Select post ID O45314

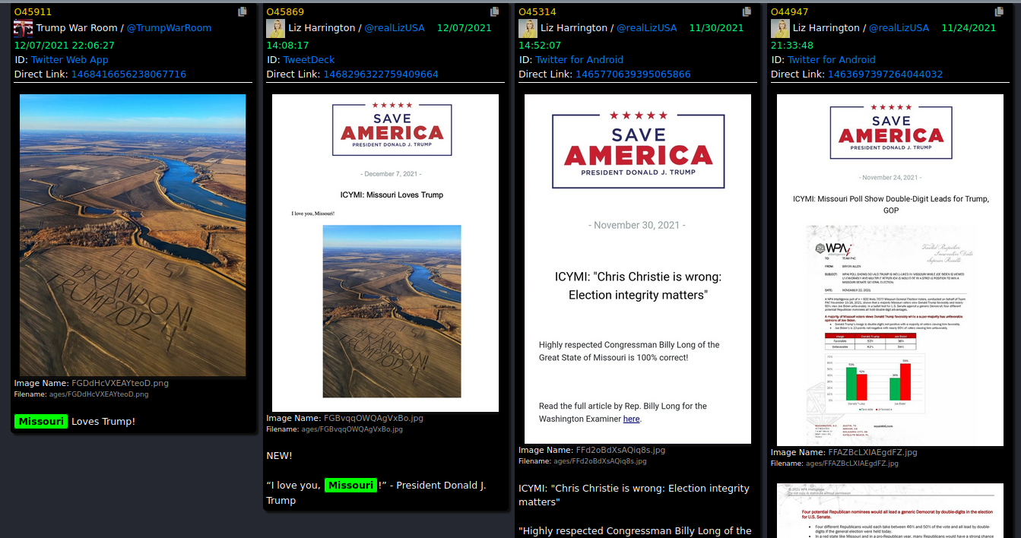point(537,12)
